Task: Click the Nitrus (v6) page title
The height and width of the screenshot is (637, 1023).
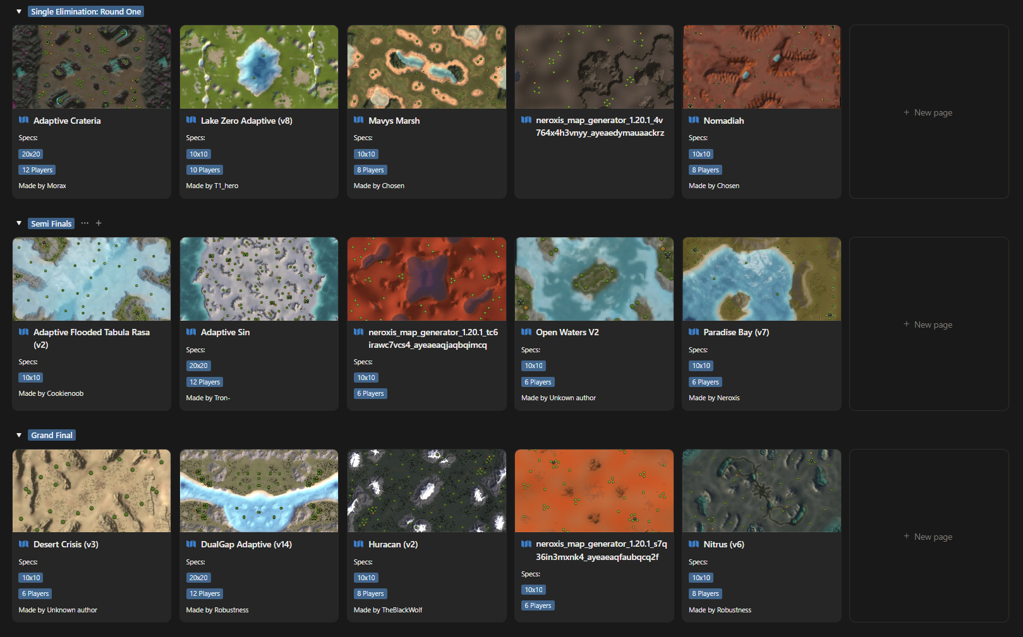Action: click(x=723, y=544)
